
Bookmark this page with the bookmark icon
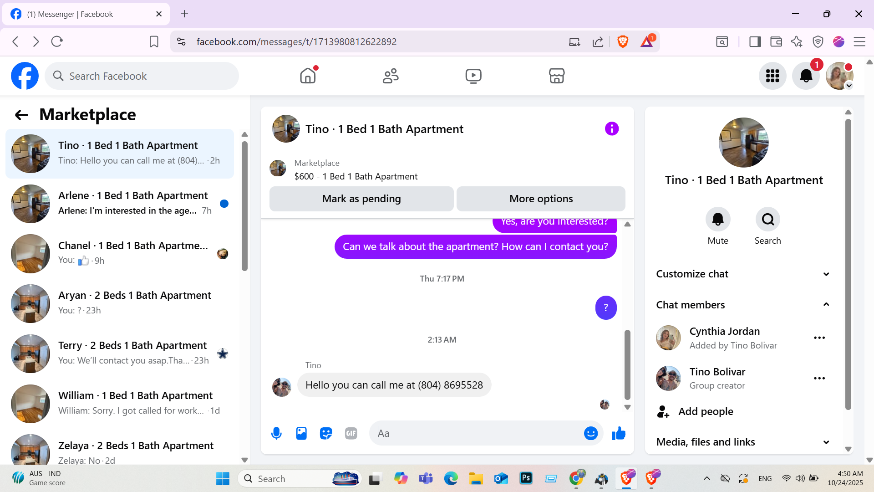click(x=154, y=42)
